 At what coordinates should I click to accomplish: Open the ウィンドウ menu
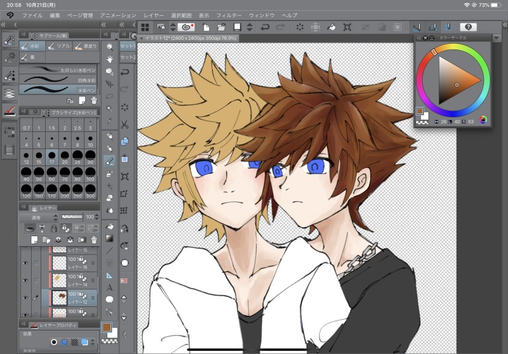click(x=262, y=15)
